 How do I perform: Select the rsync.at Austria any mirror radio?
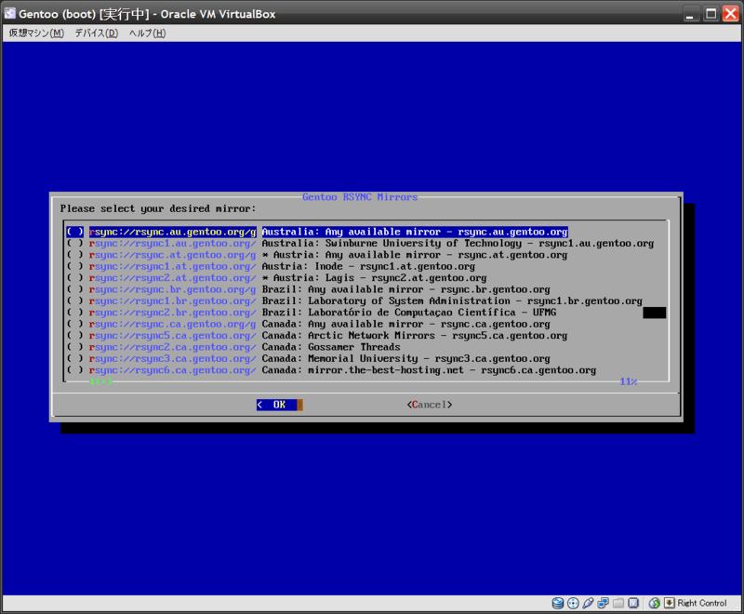tap(75, 255)
